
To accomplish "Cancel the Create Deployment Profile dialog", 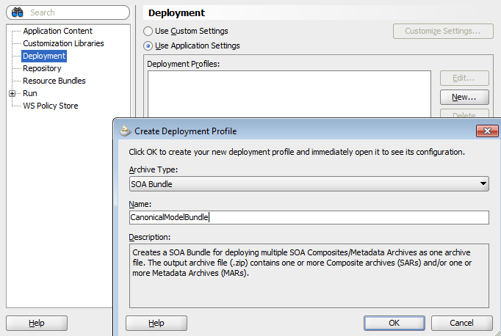I will click(x=461, y=323).
